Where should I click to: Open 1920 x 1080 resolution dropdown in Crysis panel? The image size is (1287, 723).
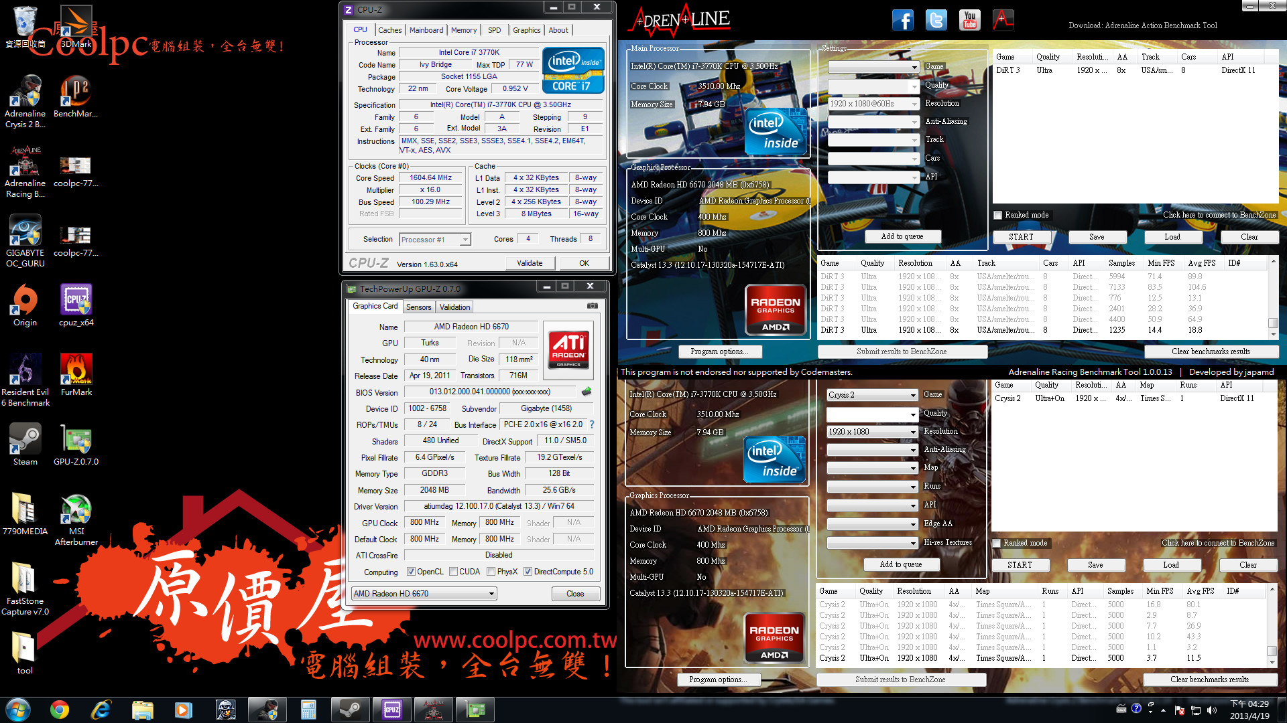point(872,432)
